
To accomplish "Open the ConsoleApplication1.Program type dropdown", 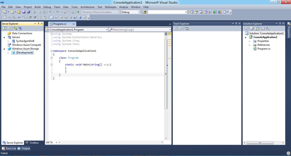I will pyautogui.click(x=107, y=30).
